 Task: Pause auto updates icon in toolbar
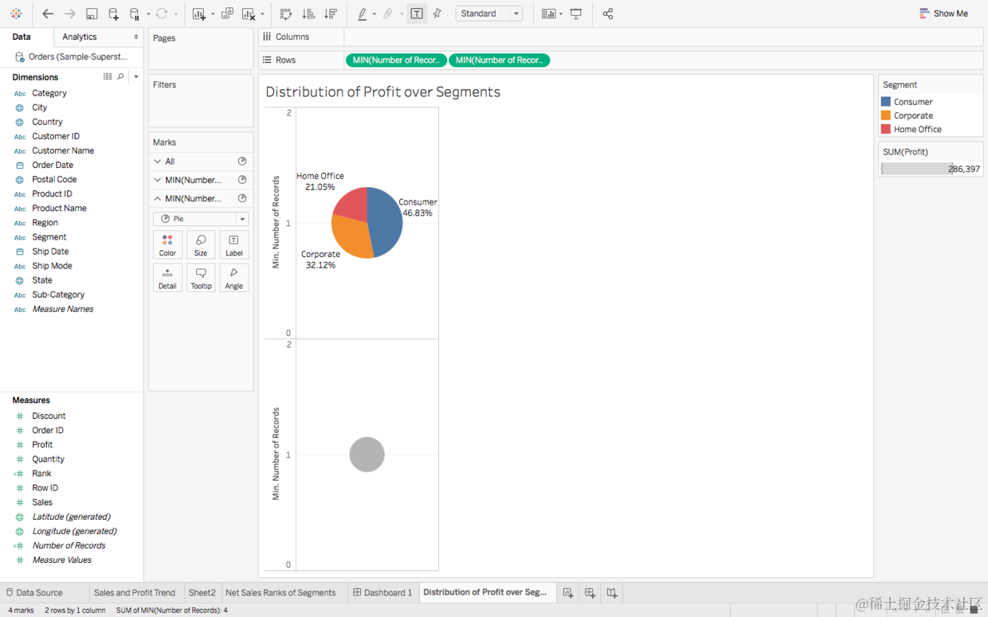coord(135,14)
